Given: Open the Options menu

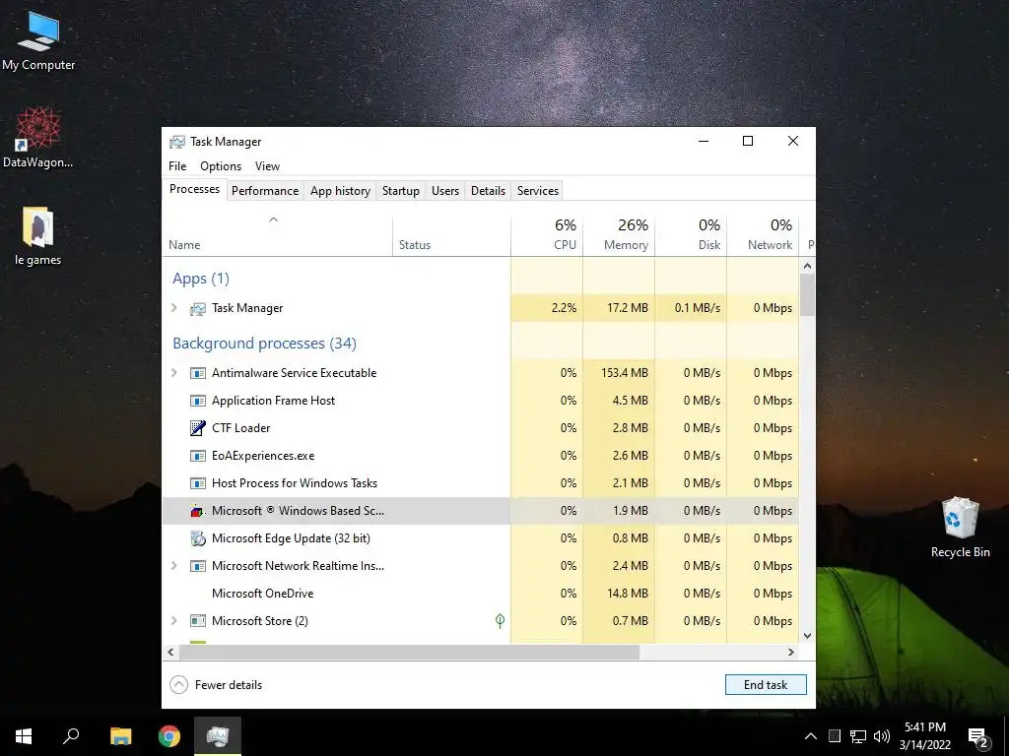Looking at the screenshot, I should pyautogui.click(x=221, y=165).
